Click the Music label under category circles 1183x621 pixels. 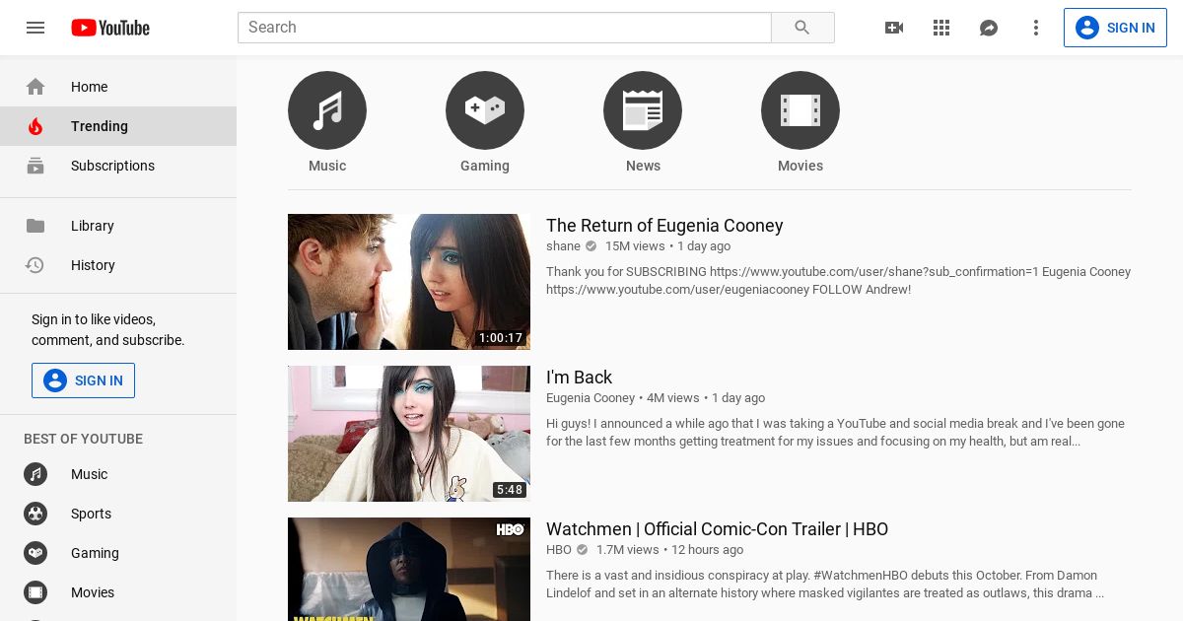tap(327, 166)
